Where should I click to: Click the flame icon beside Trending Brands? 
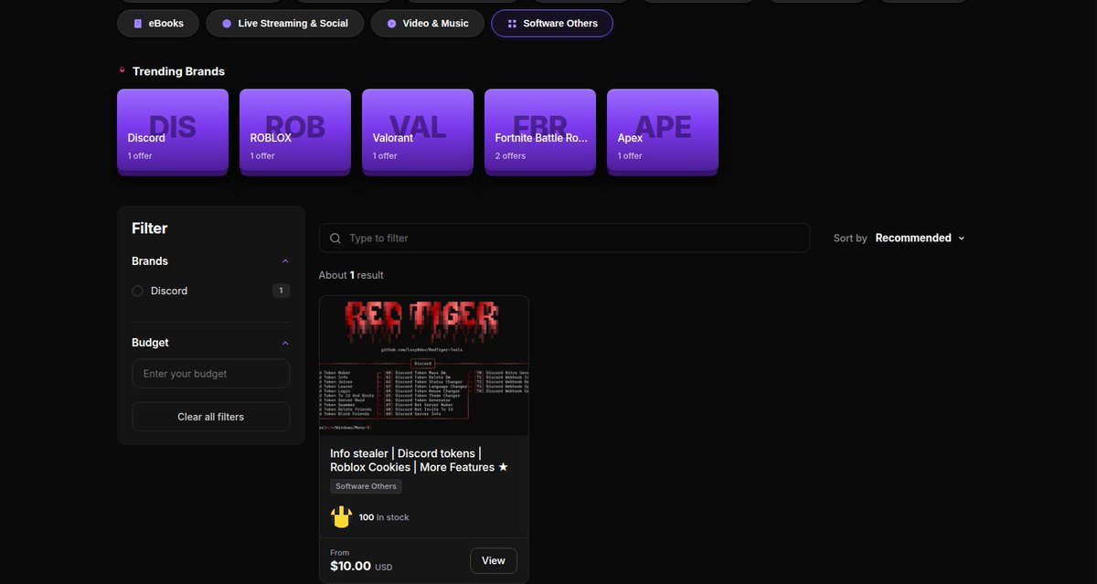tap(122, 70)
